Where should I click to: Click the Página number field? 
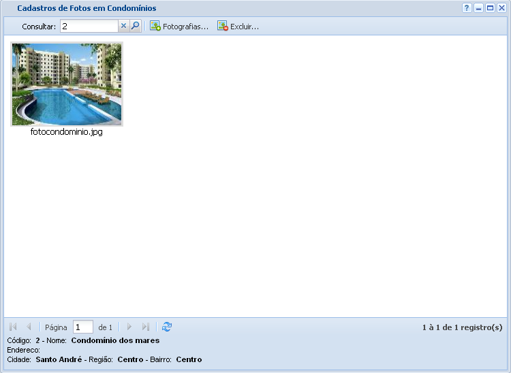82,327
